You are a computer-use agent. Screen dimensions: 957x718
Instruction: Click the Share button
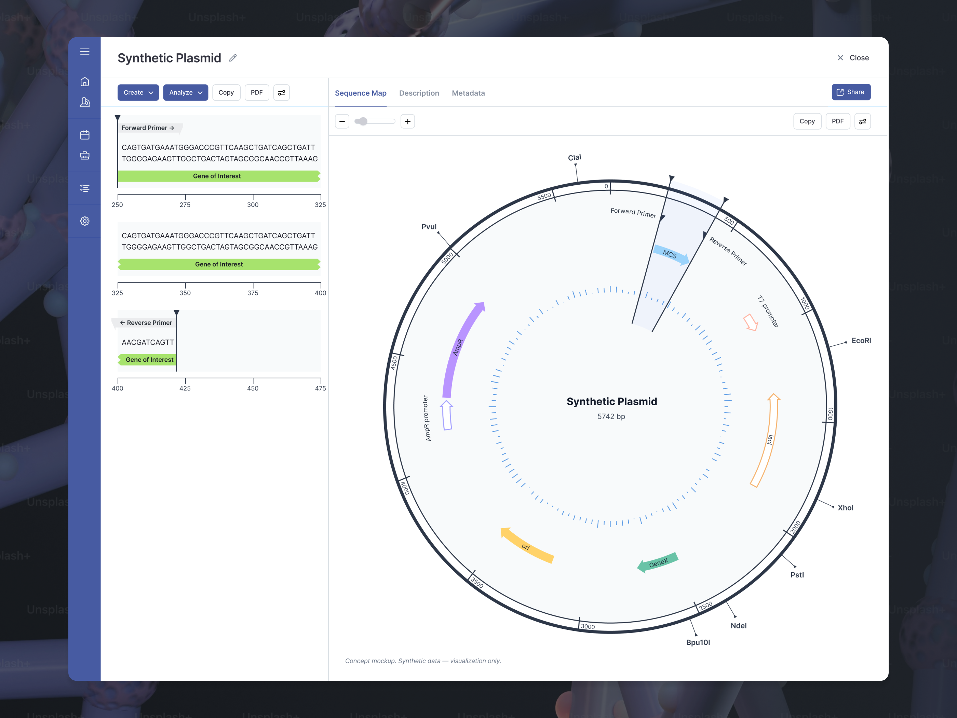(851, 92)
